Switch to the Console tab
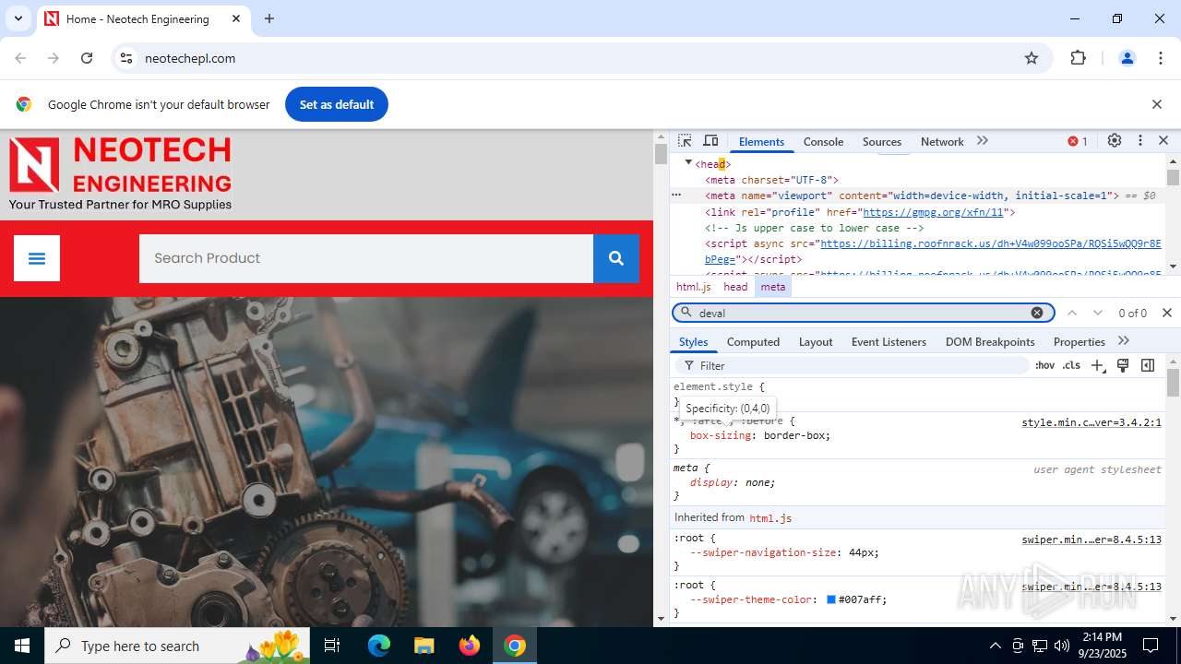1181x664 pixels. 823,142
